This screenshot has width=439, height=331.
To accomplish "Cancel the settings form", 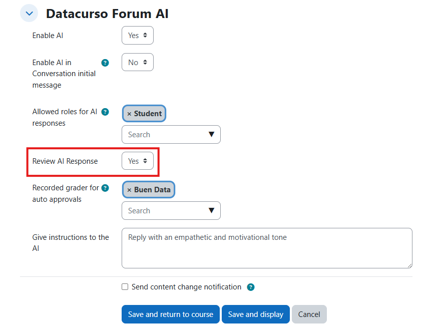I will pyautogui.click(x=309, y=314).
